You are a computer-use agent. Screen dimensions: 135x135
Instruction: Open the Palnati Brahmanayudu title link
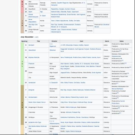pyautogui.click(x=33, y=16)
